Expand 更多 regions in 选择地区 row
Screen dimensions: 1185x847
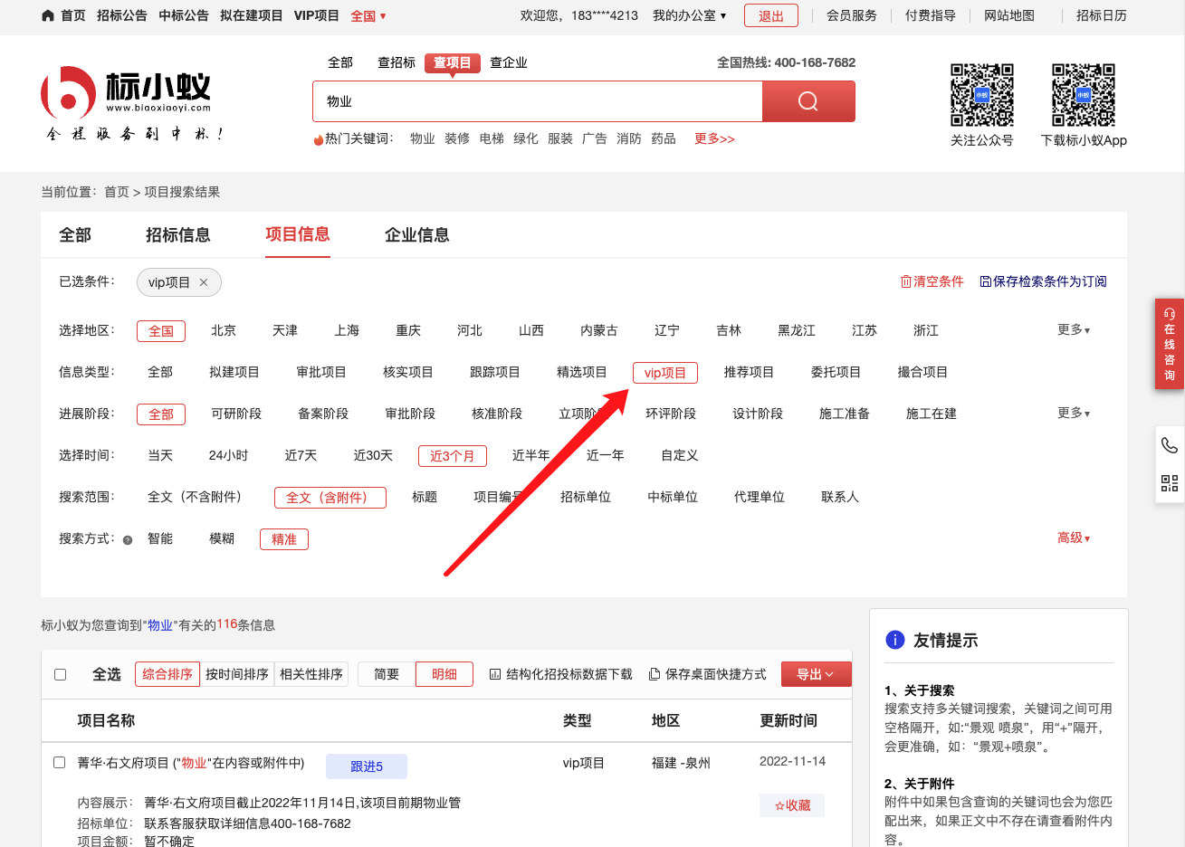coord(1073,330)
